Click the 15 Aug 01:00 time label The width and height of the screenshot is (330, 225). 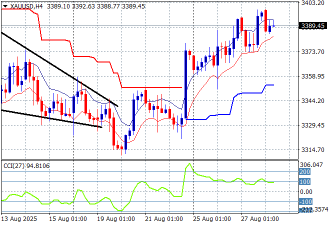coord(68,219)
